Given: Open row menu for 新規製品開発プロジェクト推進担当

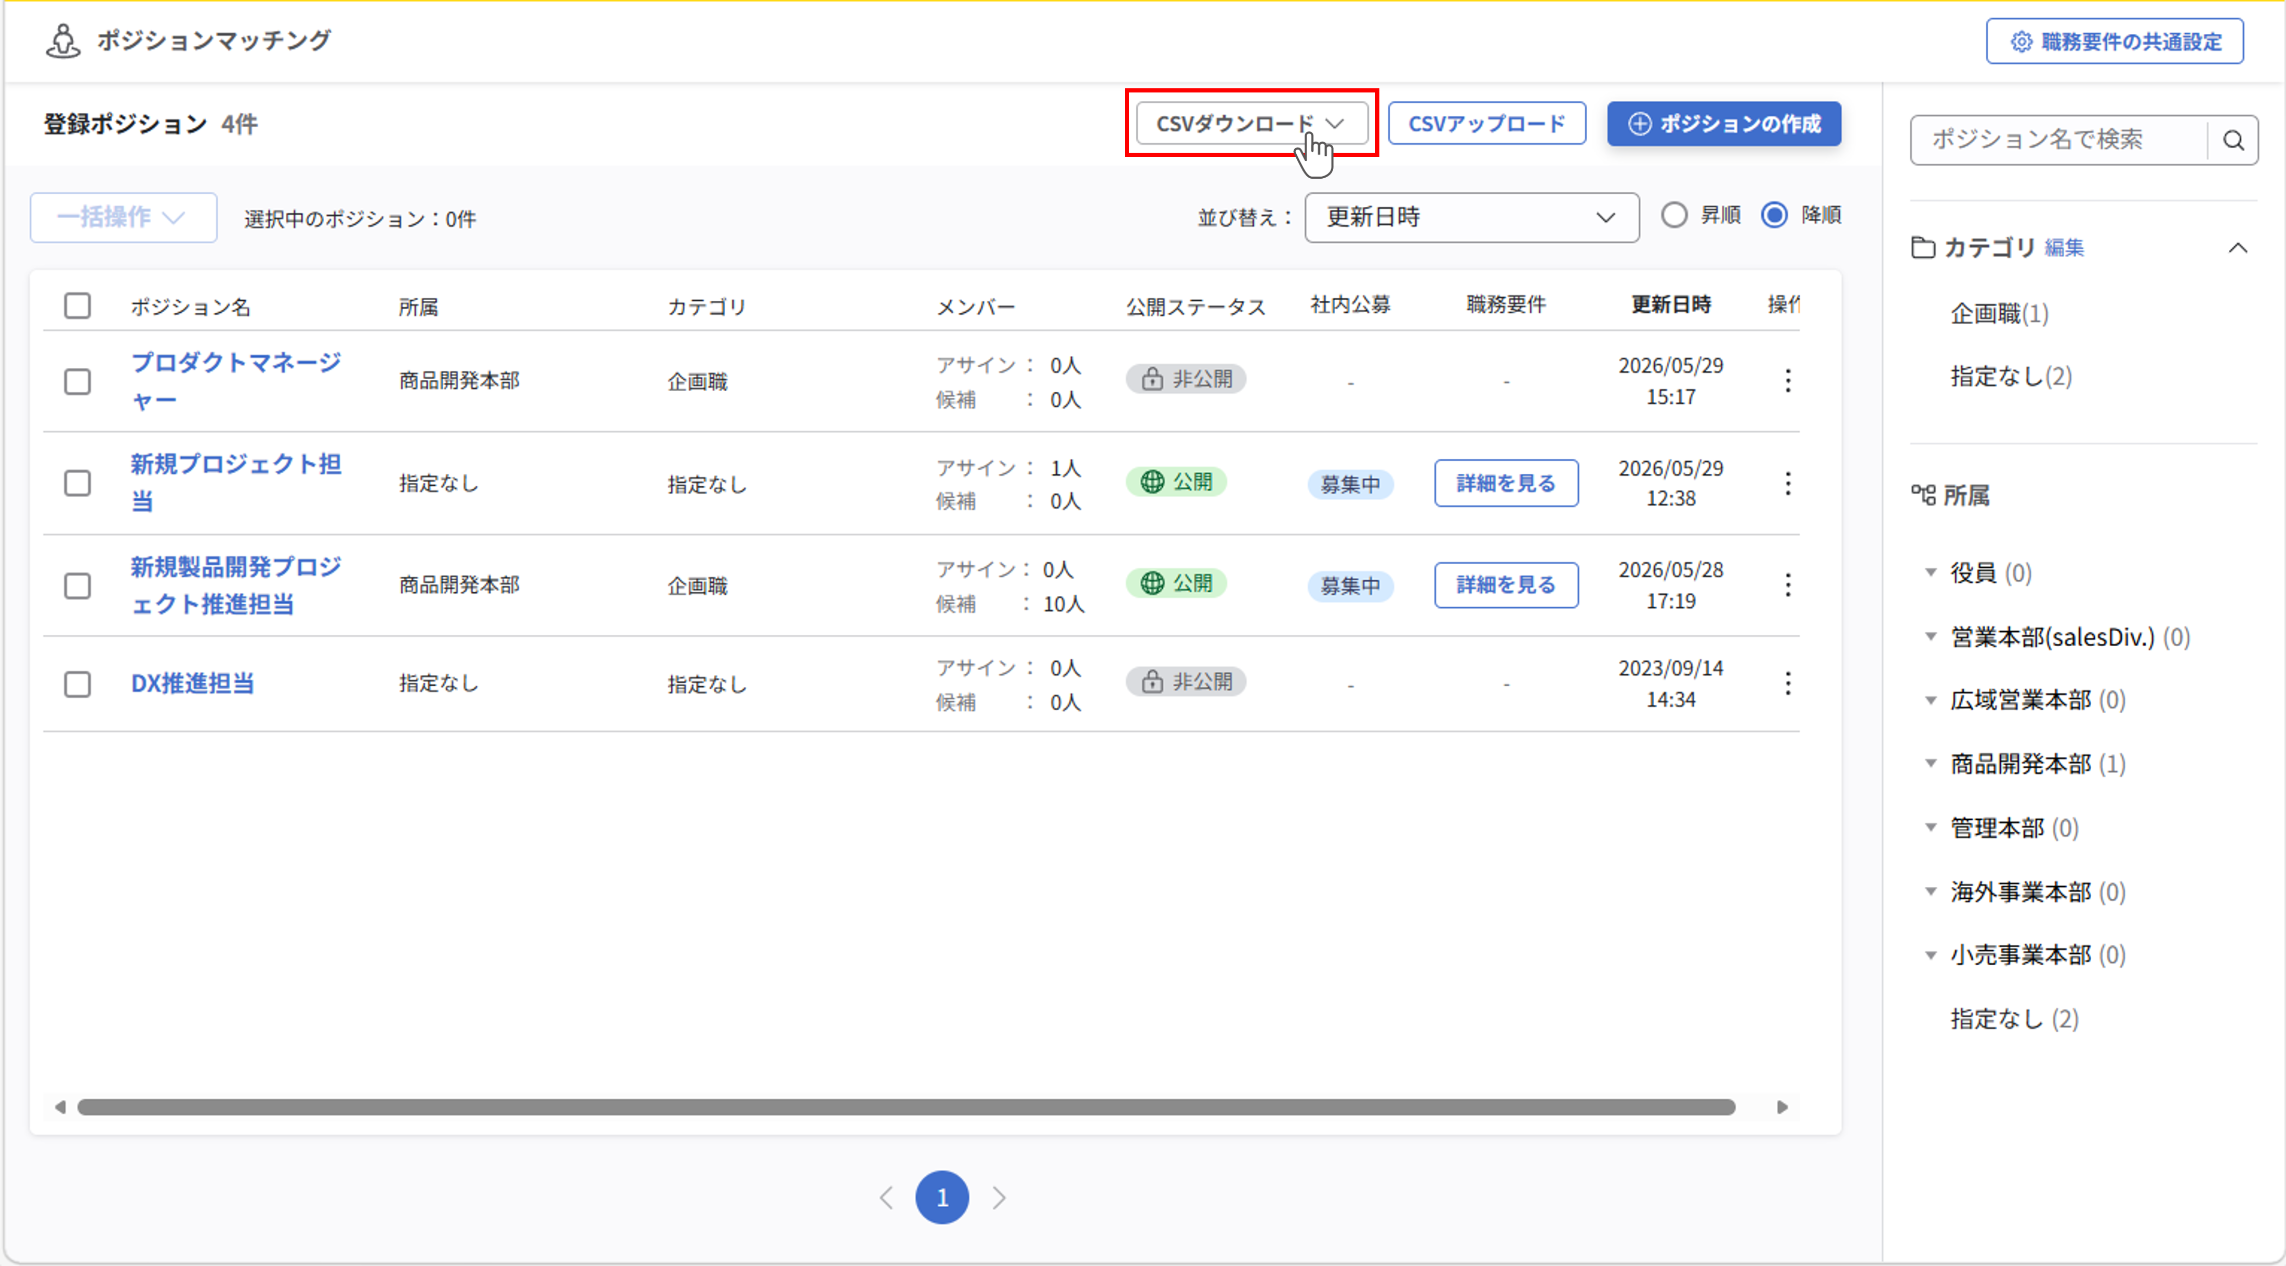Looking at the screenshot, I should 1787,584.
